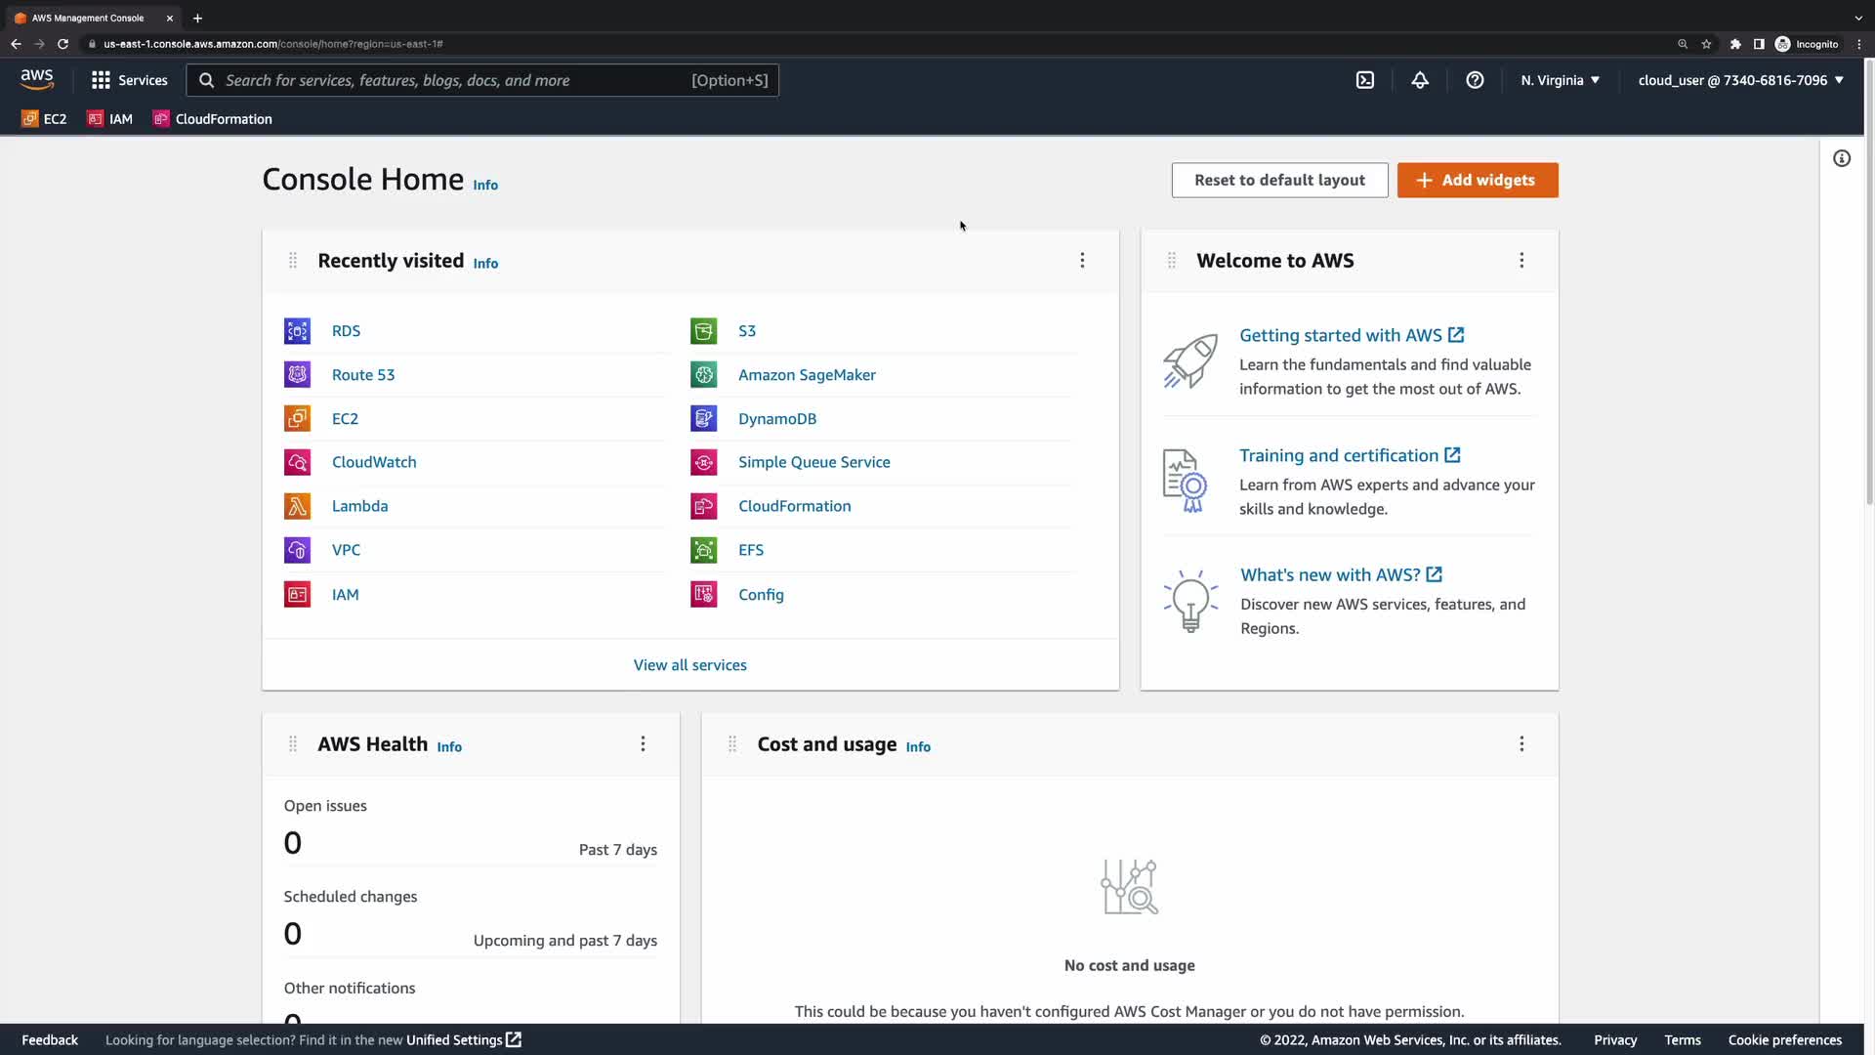Click the Amazon SageMaker icon
The image size is (1875, 1055).
(x=703, y=374)
